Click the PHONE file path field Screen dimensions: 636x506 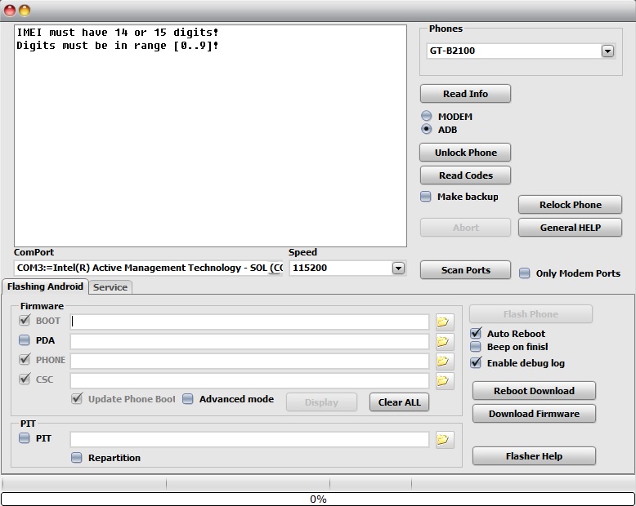coord(249,361)
